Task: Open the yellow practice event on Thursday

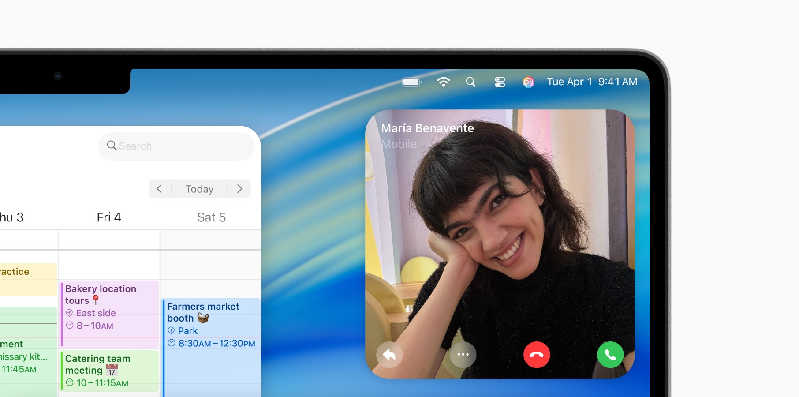Action: pos(28,279)
